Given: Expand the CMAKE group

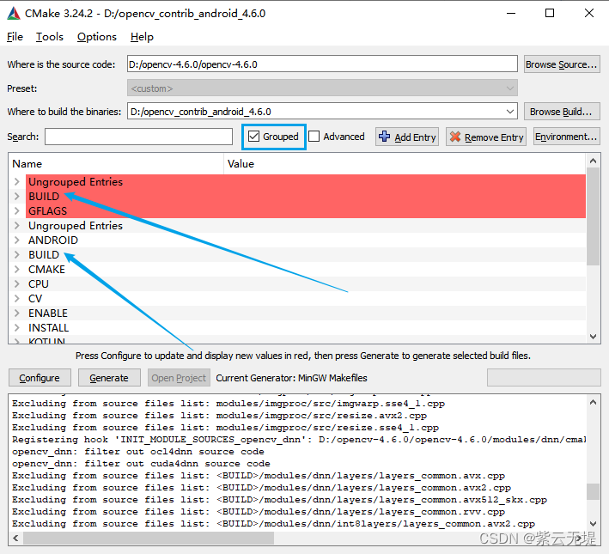Looking at the screenshot, I should [x=16, y=269].
